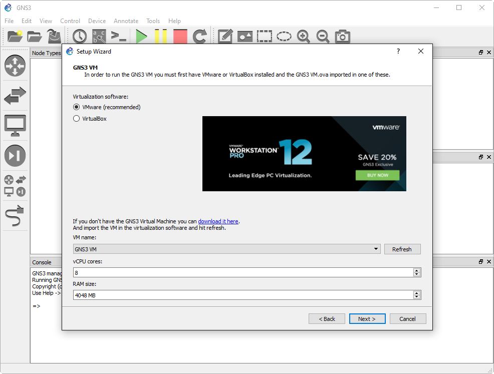Viewport: 494px width, 374px height.
Task: Close the middle right dock panel
Action: [x=489, y=157]
